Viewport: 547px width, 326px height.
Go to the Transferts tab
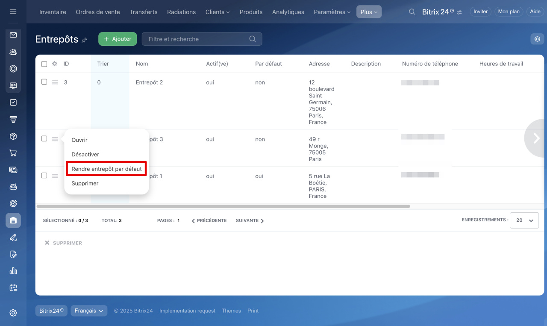[144, 12]
